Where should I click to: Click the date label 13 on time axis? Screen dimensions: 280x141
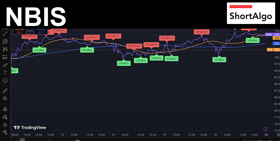pyautogui.click(x=62, y=135)
